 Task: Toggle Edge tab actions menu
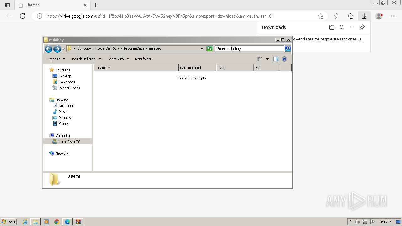[8, 5]
